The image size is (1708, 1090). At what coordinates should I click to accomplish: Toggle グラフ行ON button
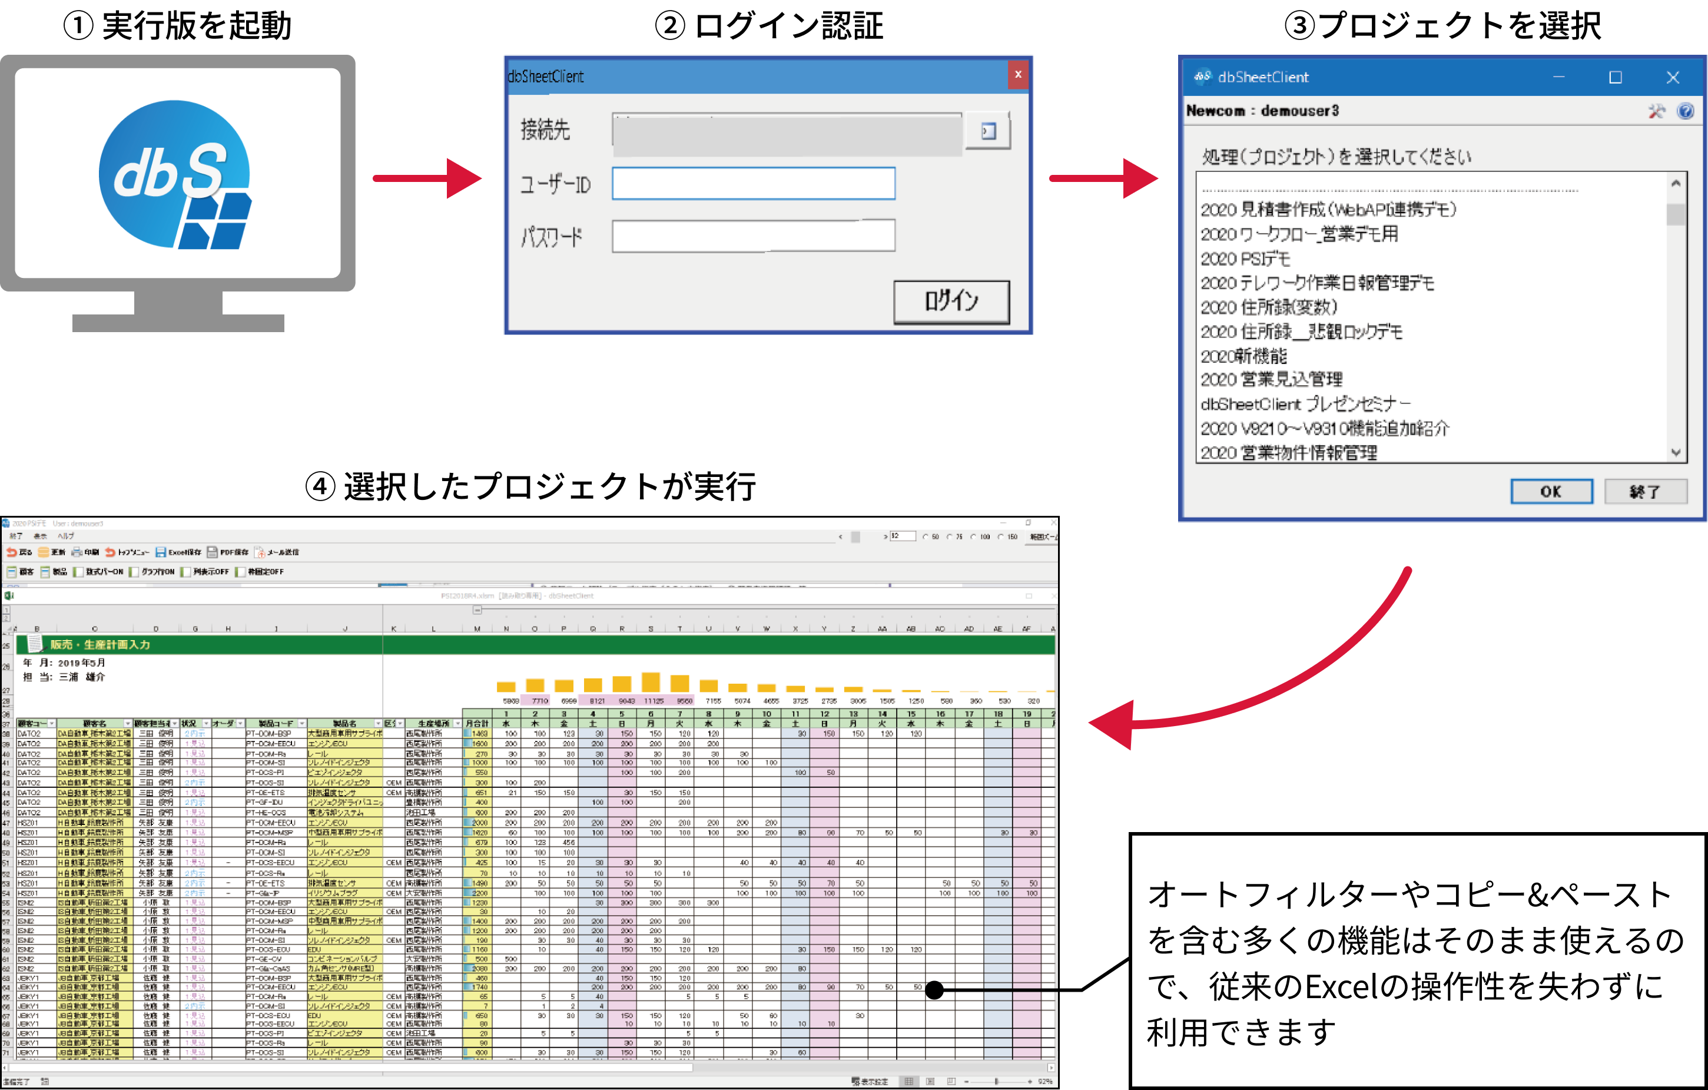(x=152, y=572)
